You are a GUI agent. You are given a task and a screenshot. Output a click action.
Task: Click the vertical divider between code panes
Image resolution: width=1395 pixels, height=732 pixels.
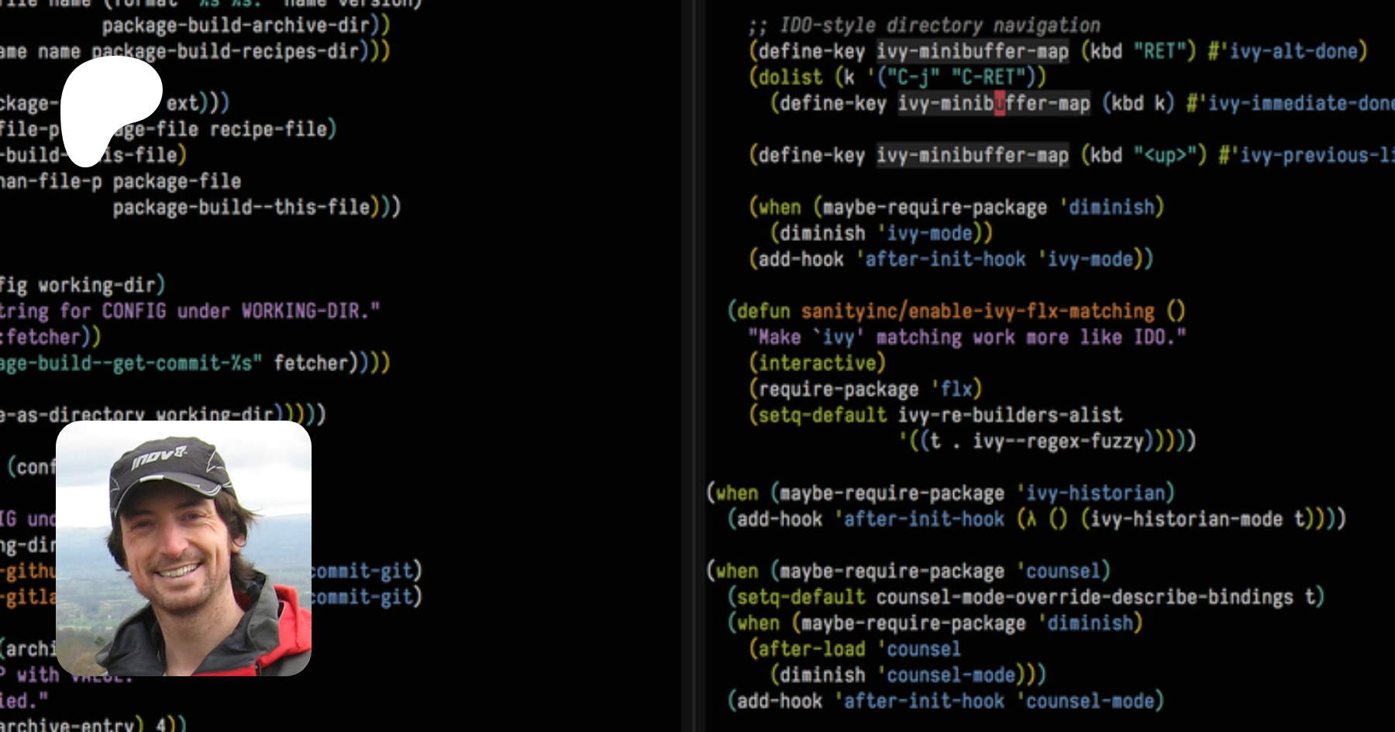point(687,366)
